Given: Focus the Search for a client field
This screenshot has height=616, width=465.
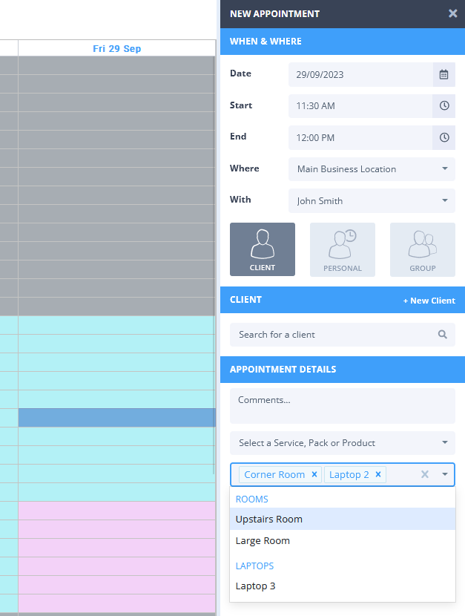Looking at the screenshot, I should point(342,335).
